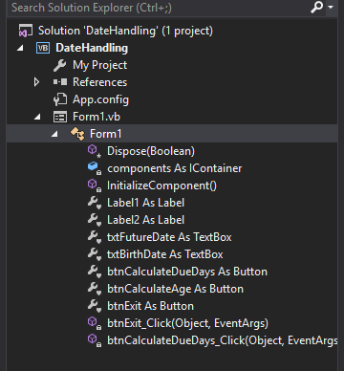Click the Form1.vb form icon
The image size is (344, 371).
click(60, 117)
